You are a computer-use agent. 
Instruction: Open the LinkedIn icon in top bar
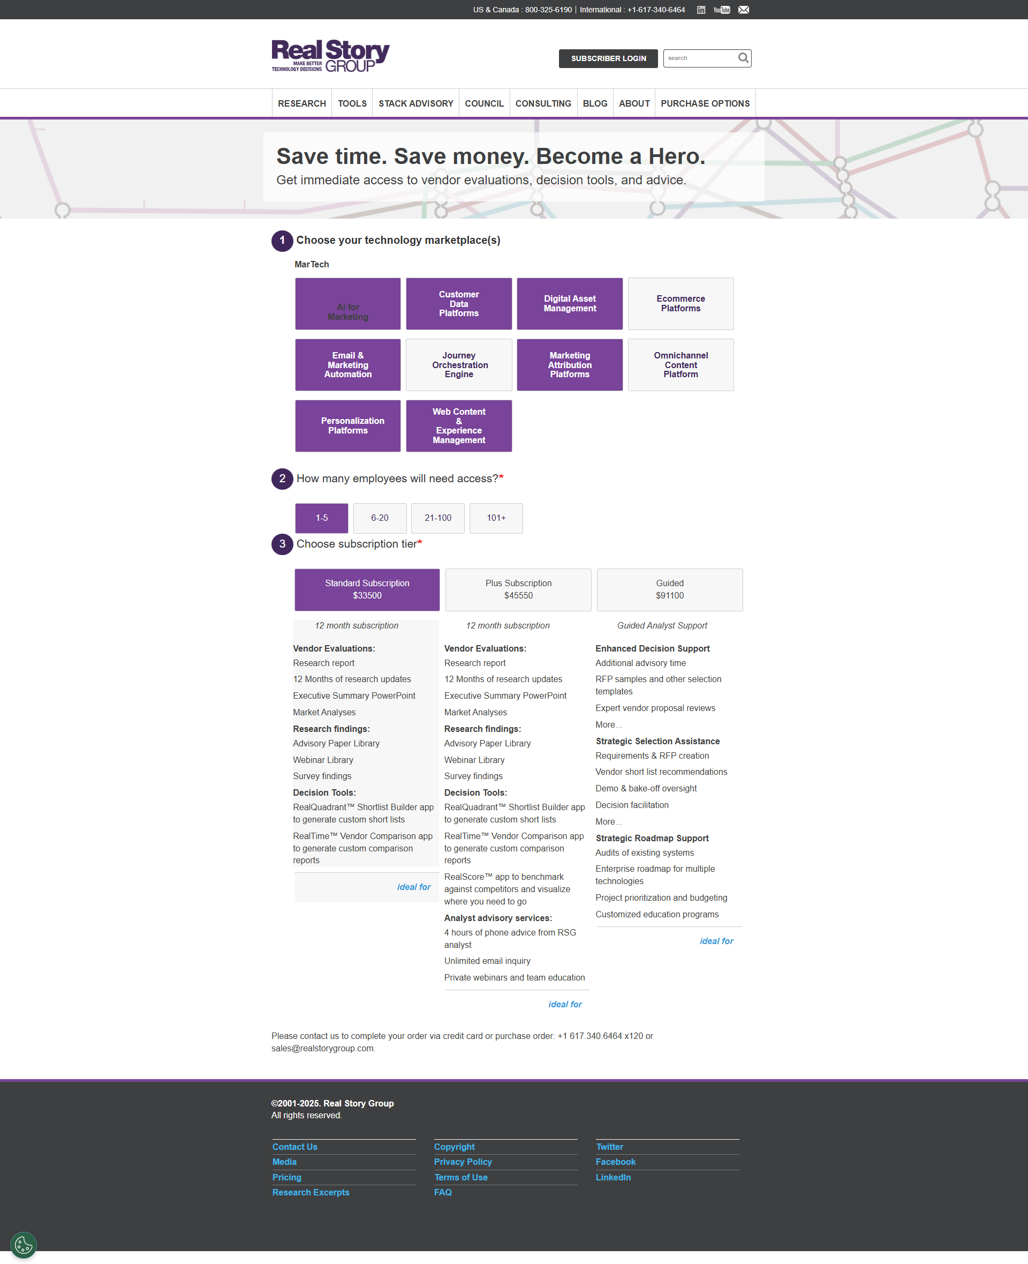700,10
